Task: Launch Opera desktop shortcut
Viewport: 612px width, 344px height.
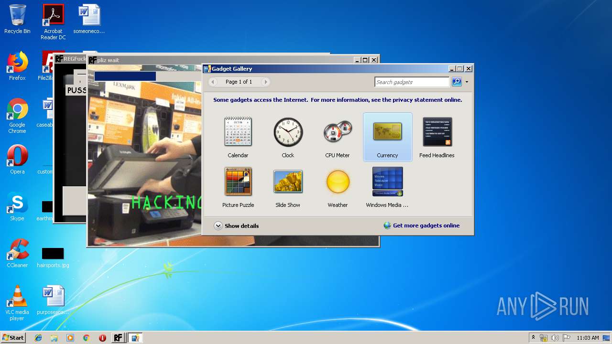Action: coord(17,160)
